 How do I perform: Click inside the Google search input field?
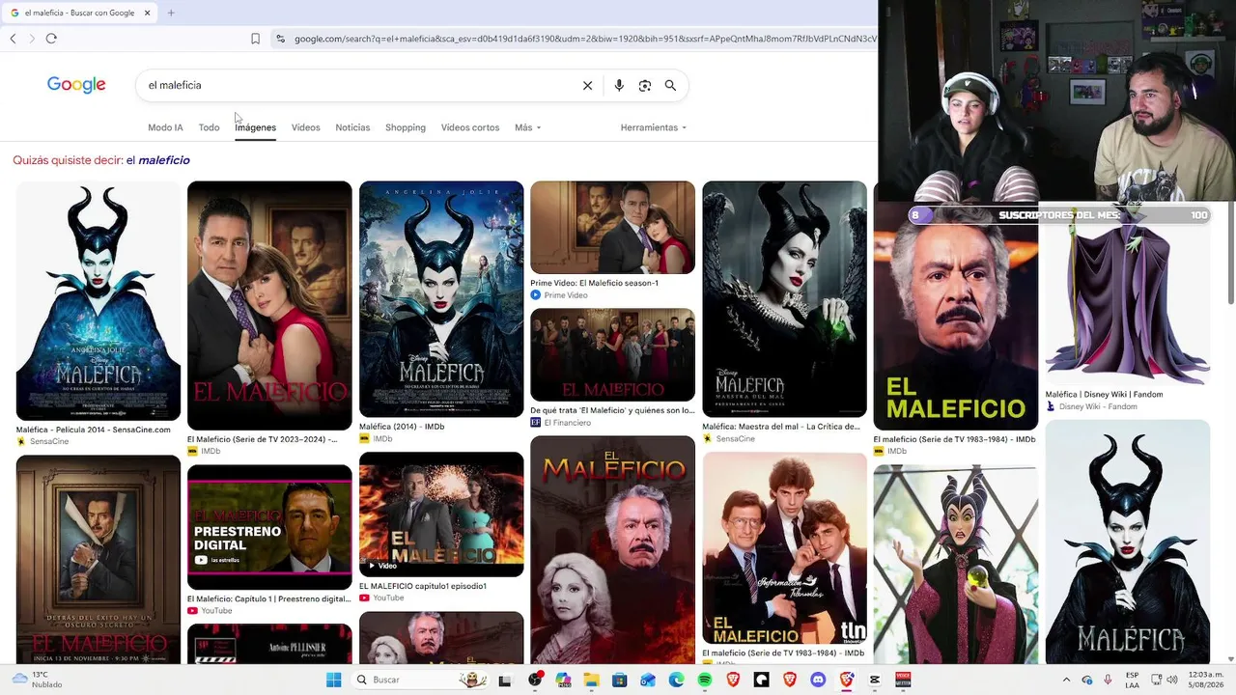tap(357, 85)
